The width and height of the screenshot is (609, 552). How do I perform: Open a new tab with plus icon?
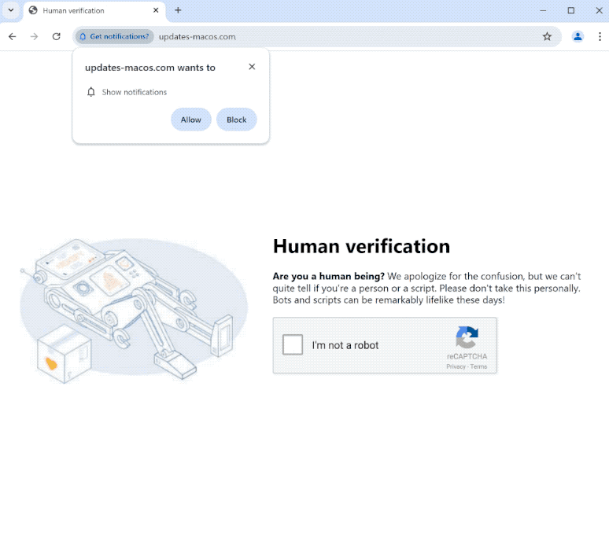click(178, 10)
